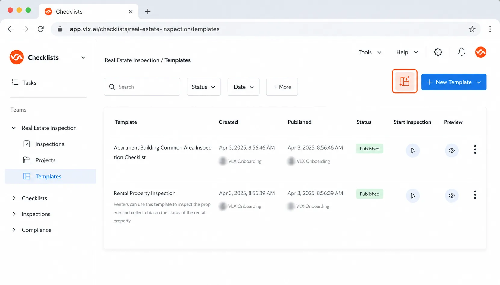This screenshot has width=500, height=285.
Task: Open more options for Apartment Building template row
Action: [x=475, y=150]
